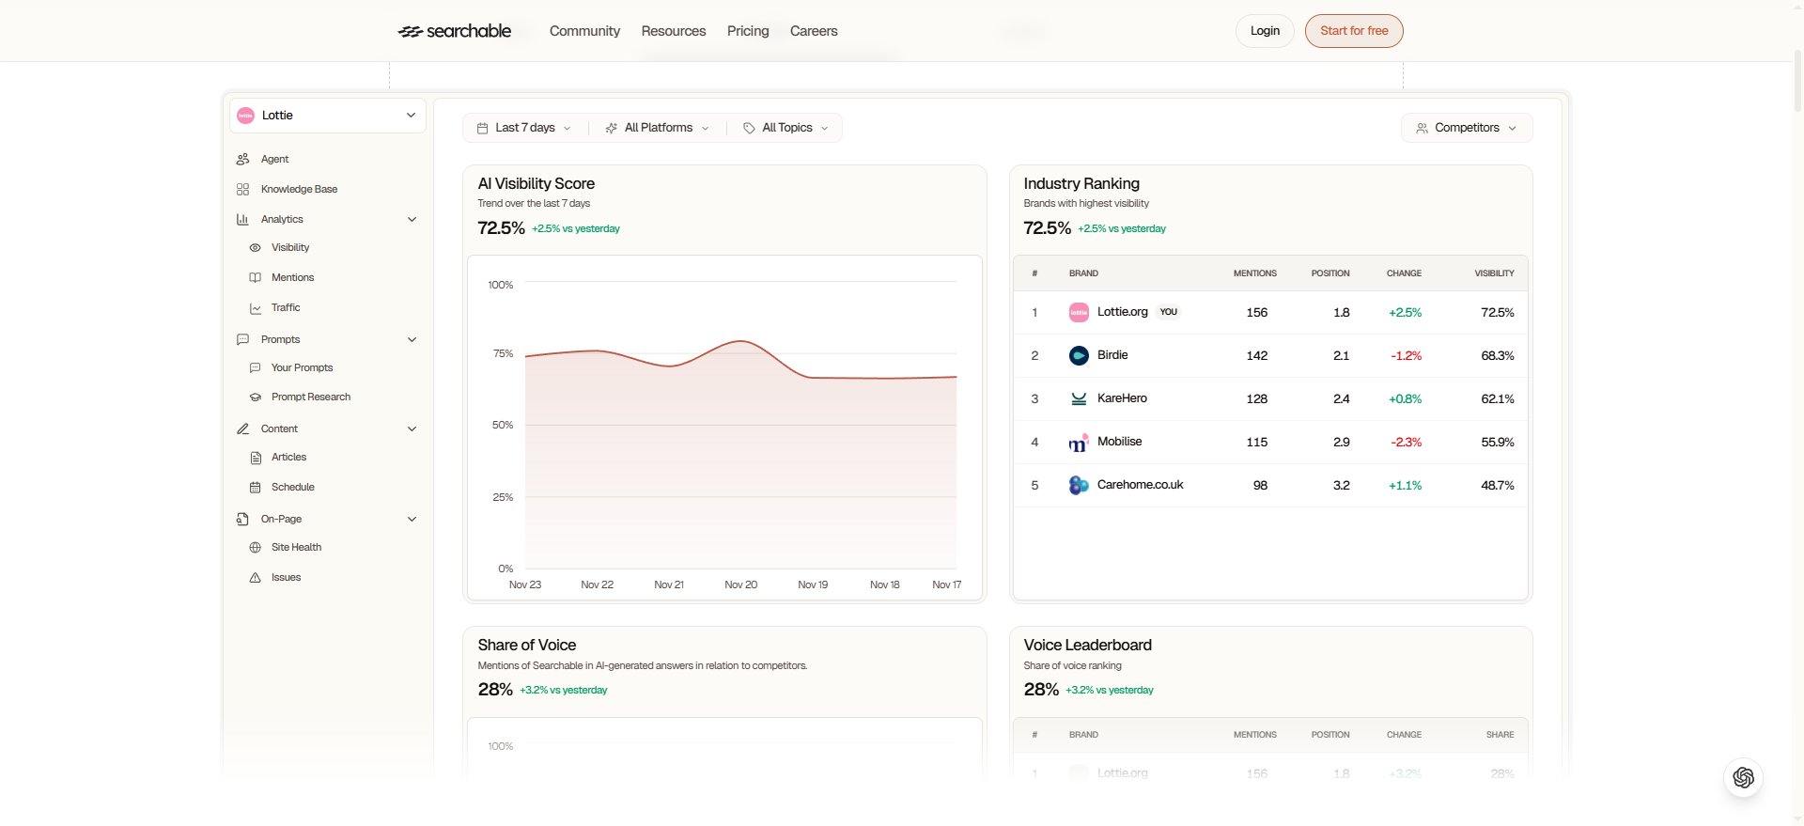Click the Agent icon in sidebar
Viewport: 1804px width, 826px height.
(x=242, y=159)
